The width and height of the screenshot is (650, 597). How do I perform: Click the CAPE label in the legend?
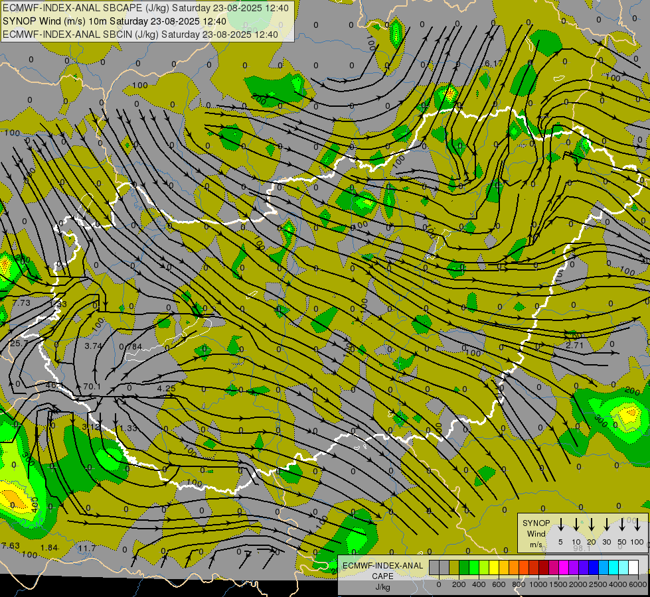tap(382, 576)
